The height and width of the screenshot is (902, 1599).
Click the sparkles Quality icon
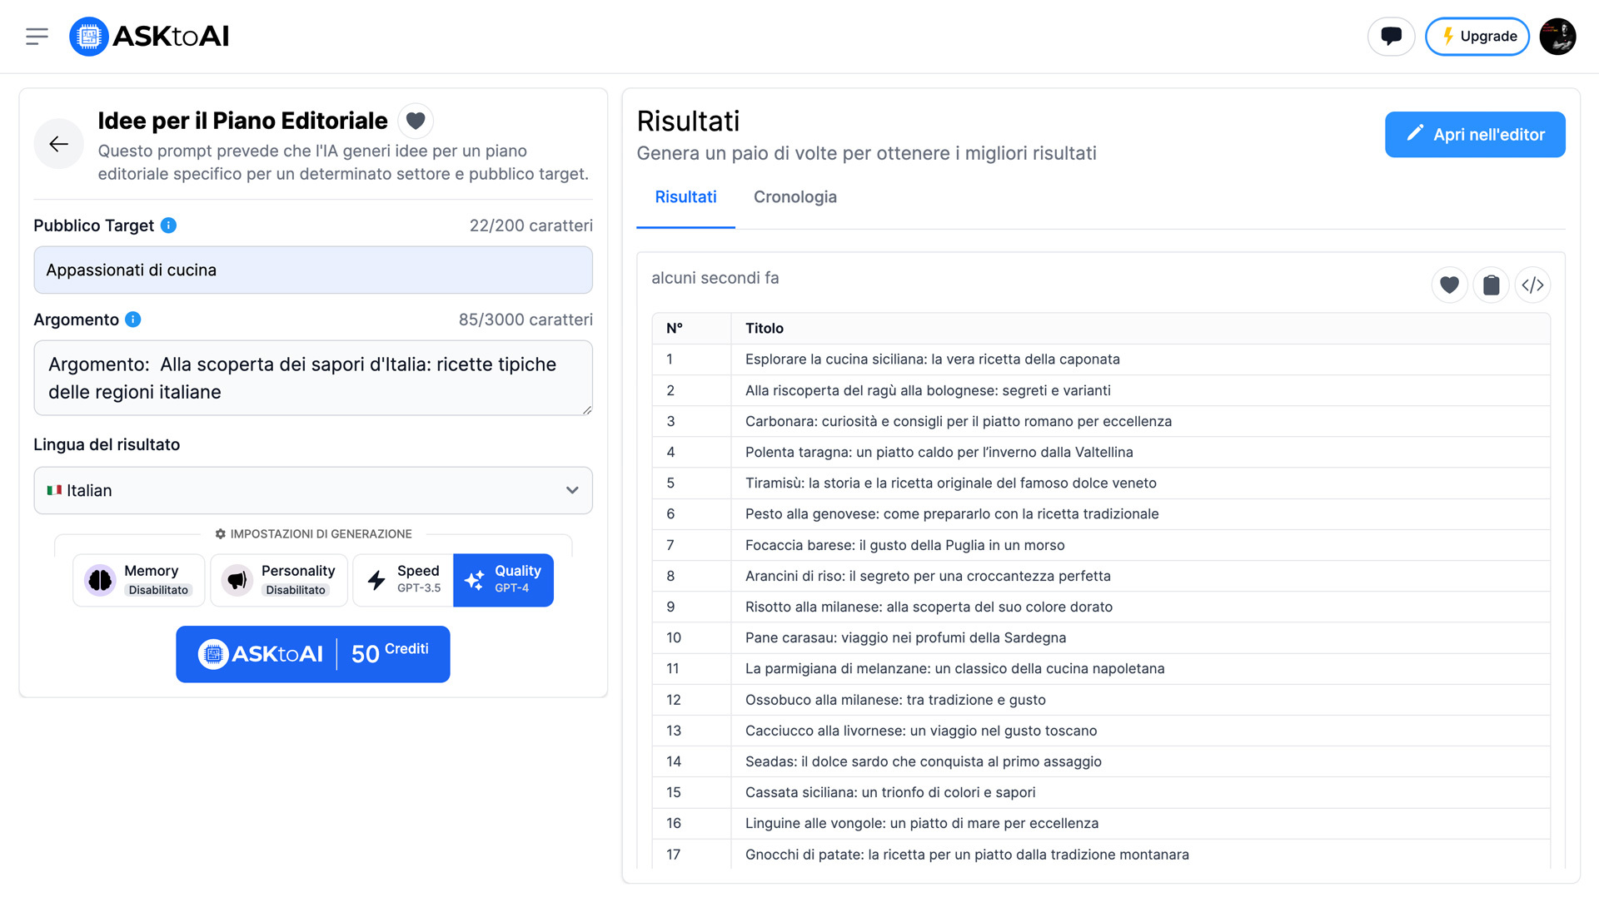[475, 580]
